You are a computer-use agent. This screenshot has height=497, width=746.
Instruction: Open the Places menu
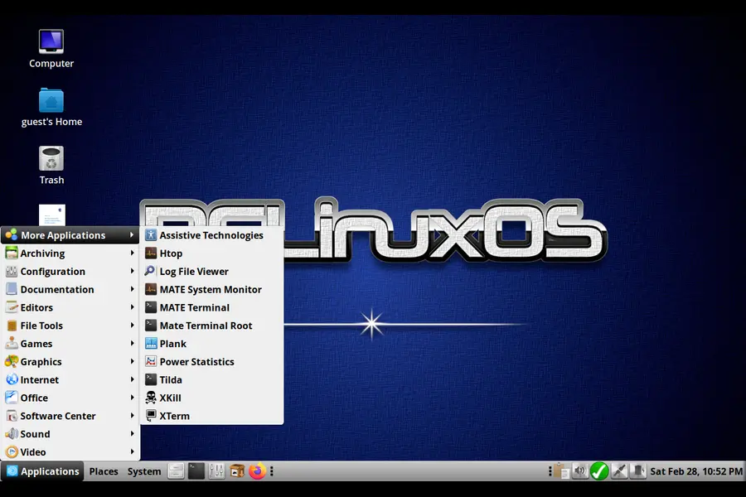[x=104, y=470]
